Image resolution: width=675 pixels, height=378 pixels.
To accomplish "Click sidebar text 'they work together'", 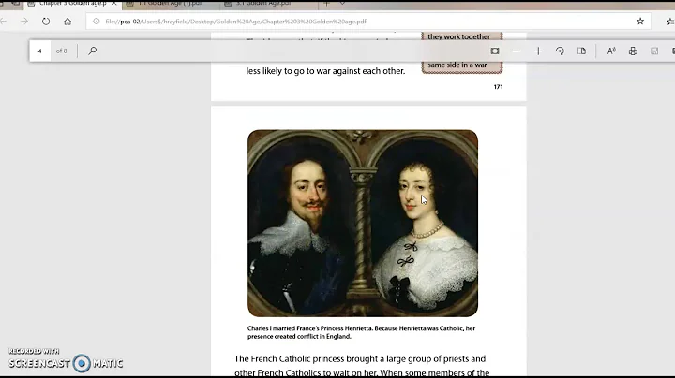I will coord(458,36).
